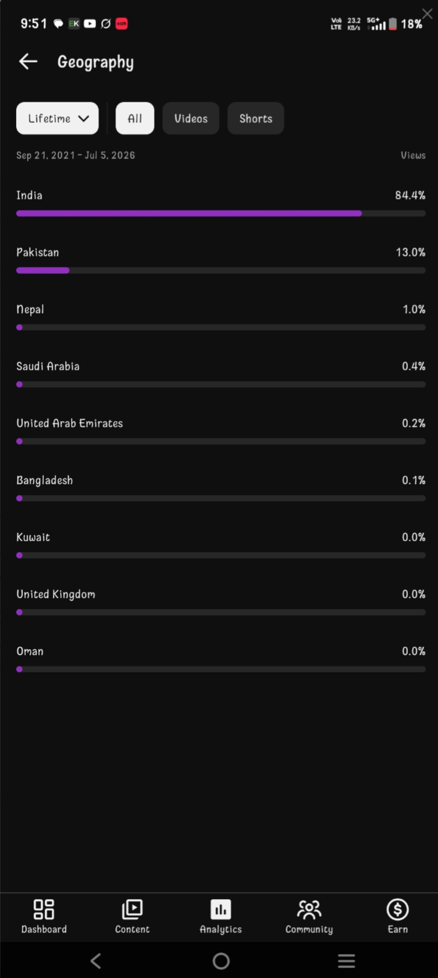Select the All content filter chip
This screenshot has height=978, width=438.
click(x=135, y=118)
